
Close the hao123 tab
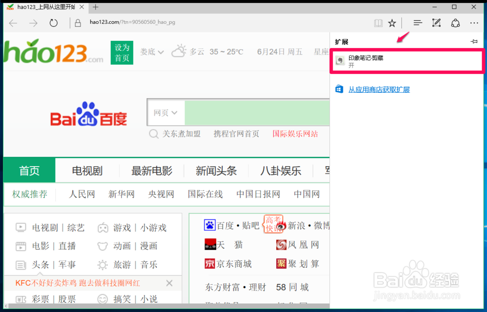pyautogui.click(x=82, y=7)
